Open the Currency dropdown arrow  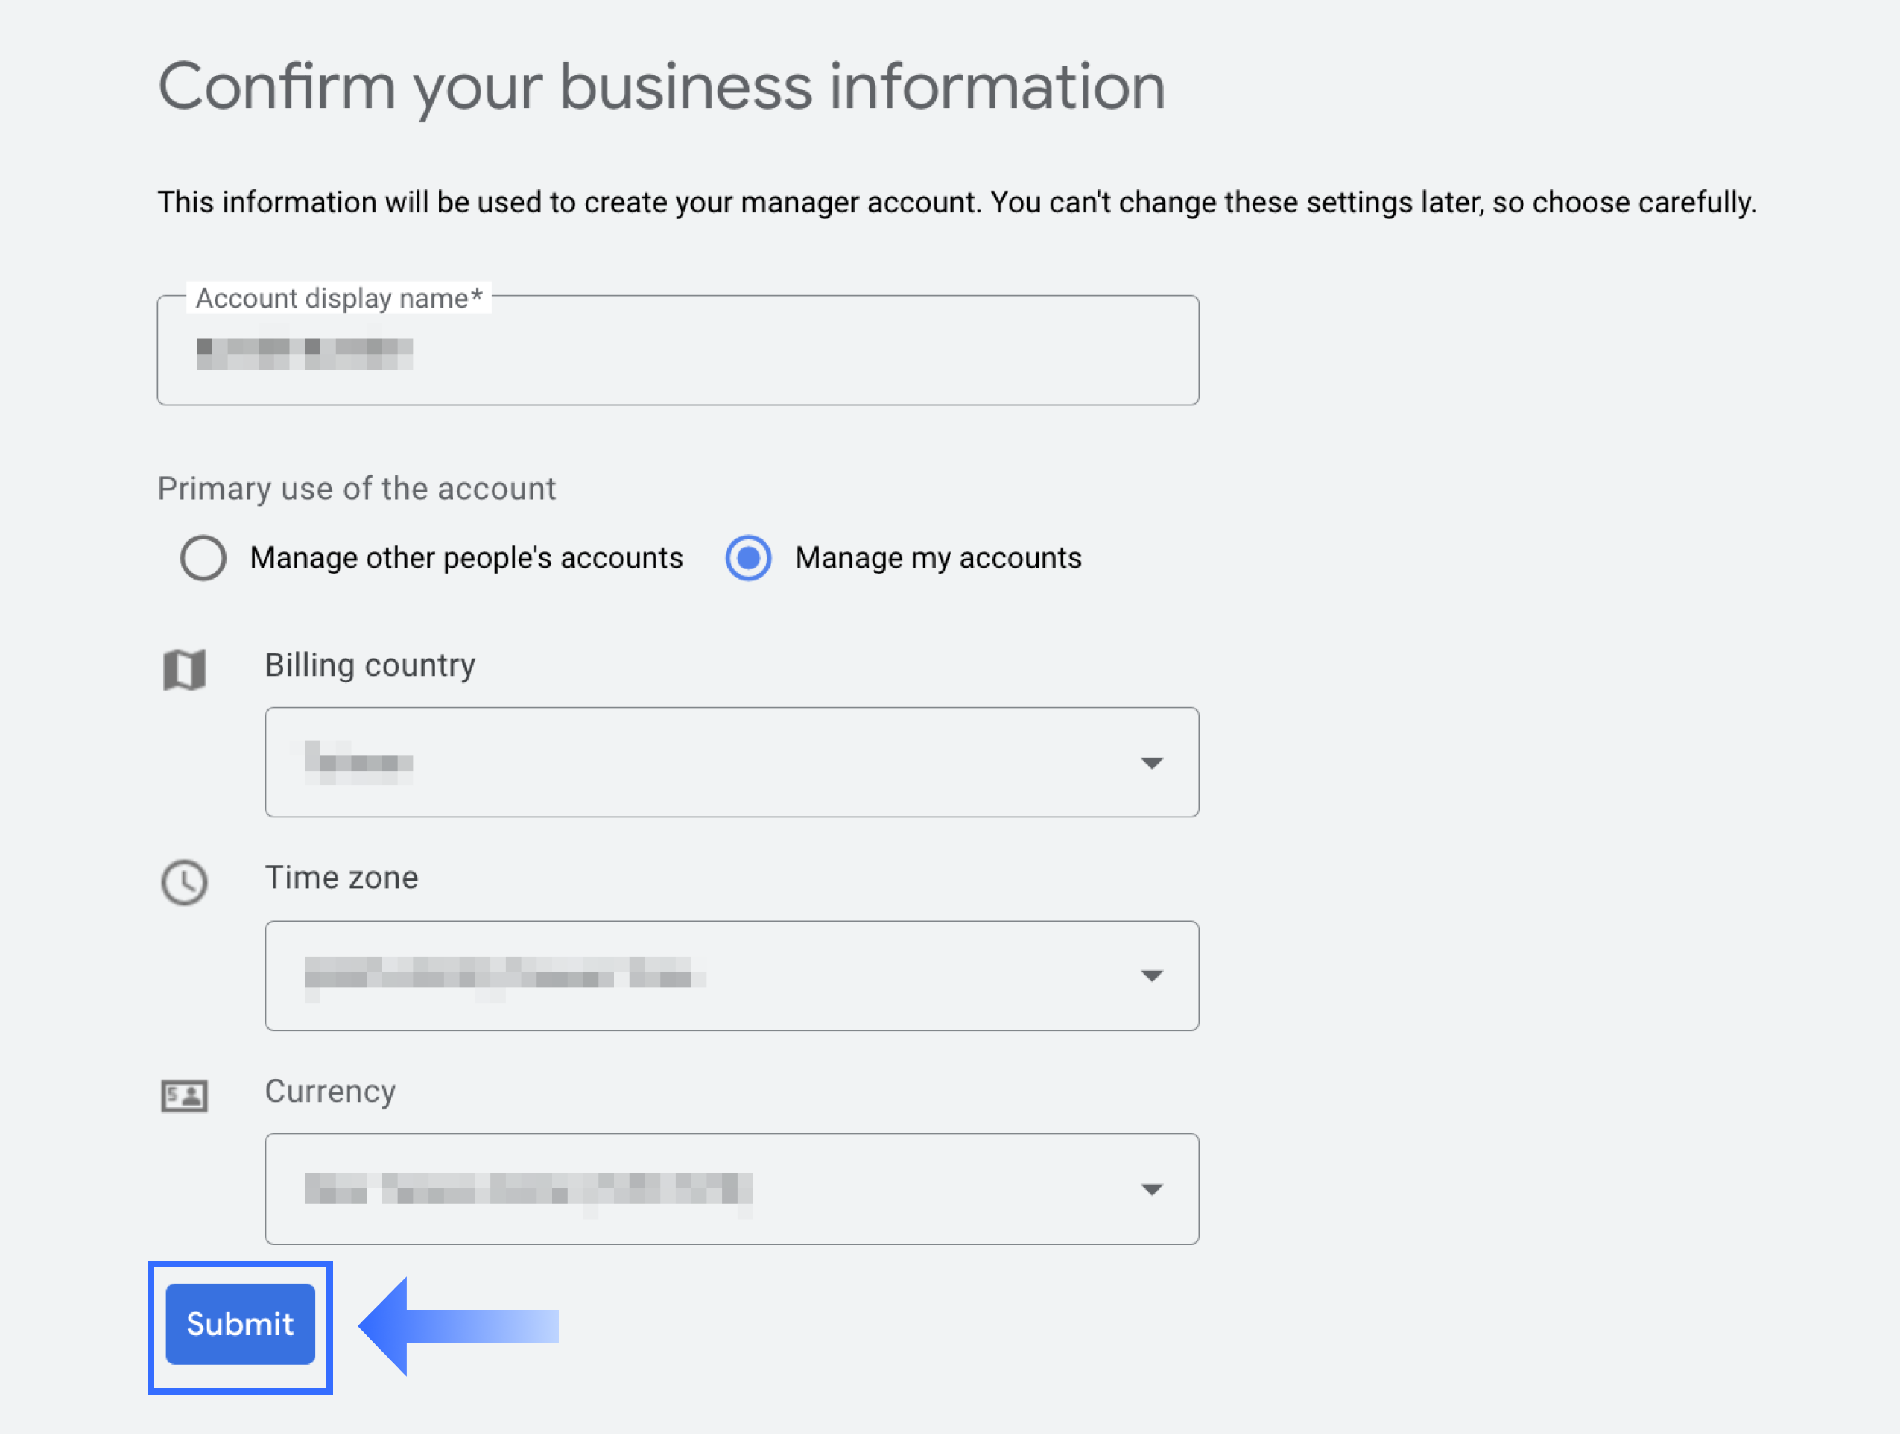coord(1152,1189)
